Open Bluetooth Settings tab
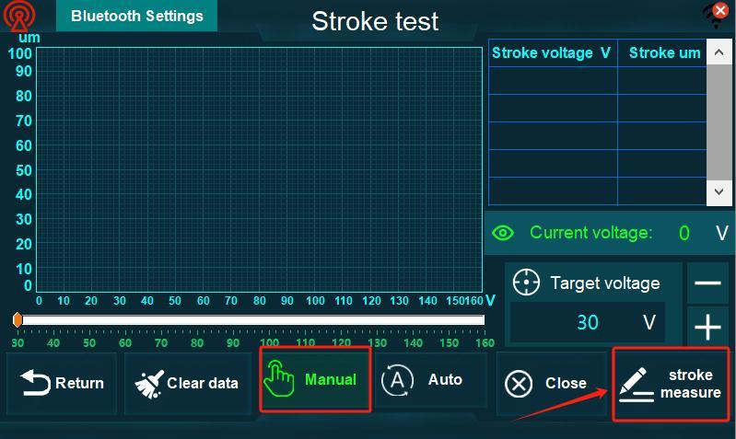This screenshot has width=736, height=439. tap(136, 16)
